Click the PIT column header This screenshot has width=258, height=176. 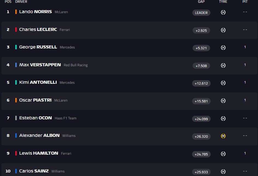(x=245, y=2)
